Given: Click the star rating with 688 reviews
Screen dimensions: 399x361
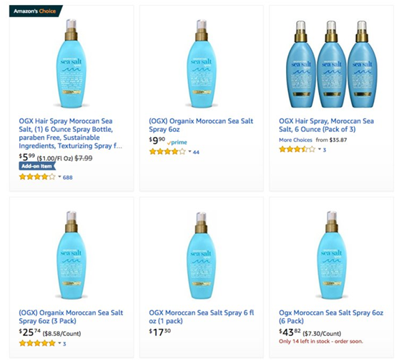Looking at the screenshot, I should pos(37,177).
